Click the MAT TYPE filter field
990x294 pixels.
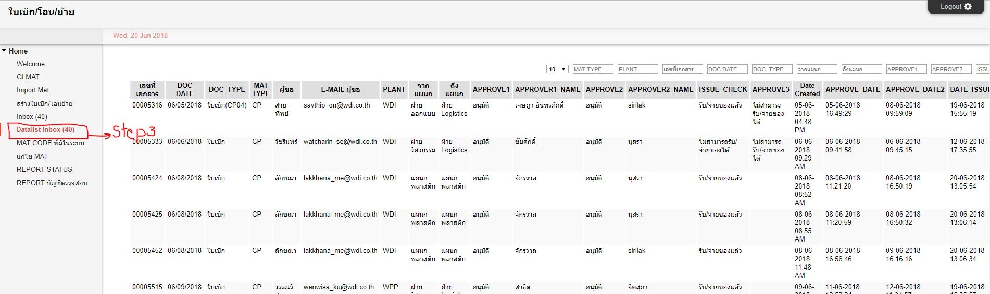pyautogui.click(x=593, y=69)
